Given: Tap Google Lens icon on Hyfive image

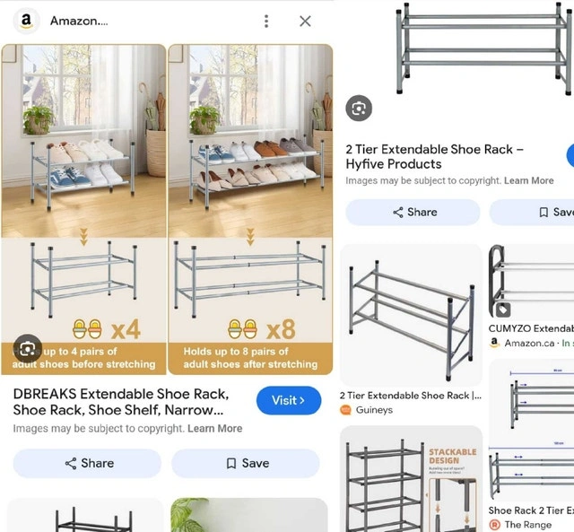Looking at the screenshot, I should (x=359, y=108).
